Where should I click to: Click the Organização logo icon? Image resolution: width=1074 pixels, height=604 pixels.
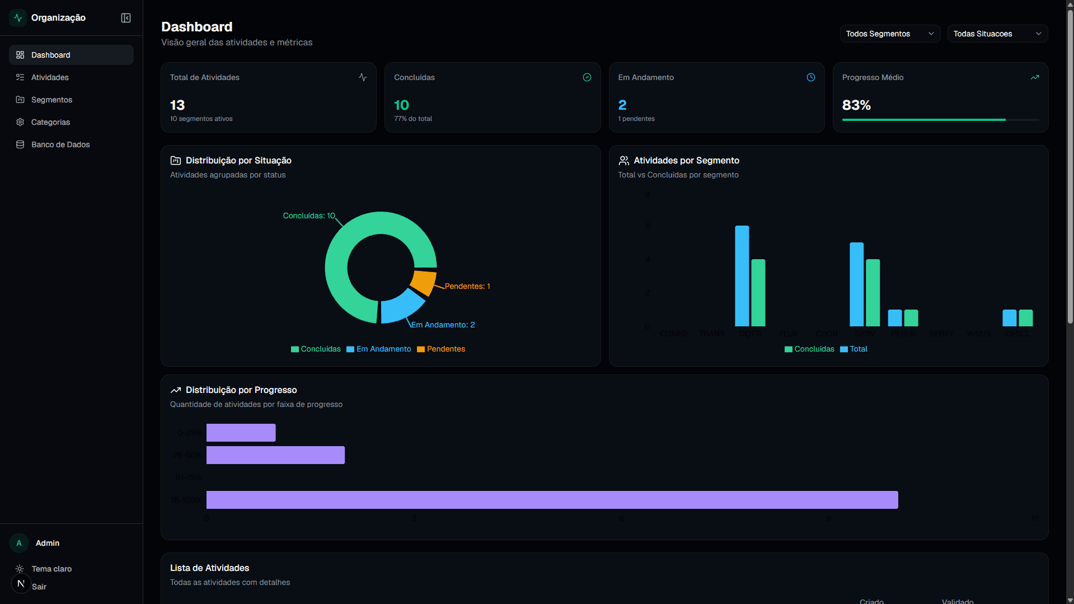[x=18, y=18]
